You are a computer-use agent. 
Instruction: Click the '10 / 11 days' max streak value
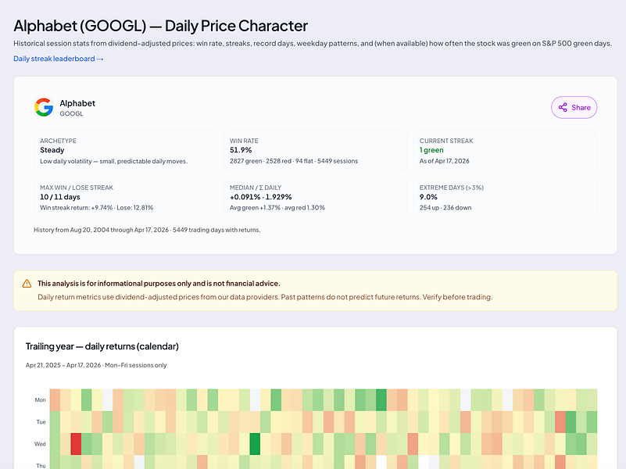(x=60, y=197)
